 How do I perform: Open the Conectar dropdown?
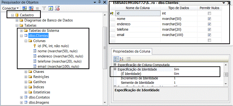coord(10,8)
